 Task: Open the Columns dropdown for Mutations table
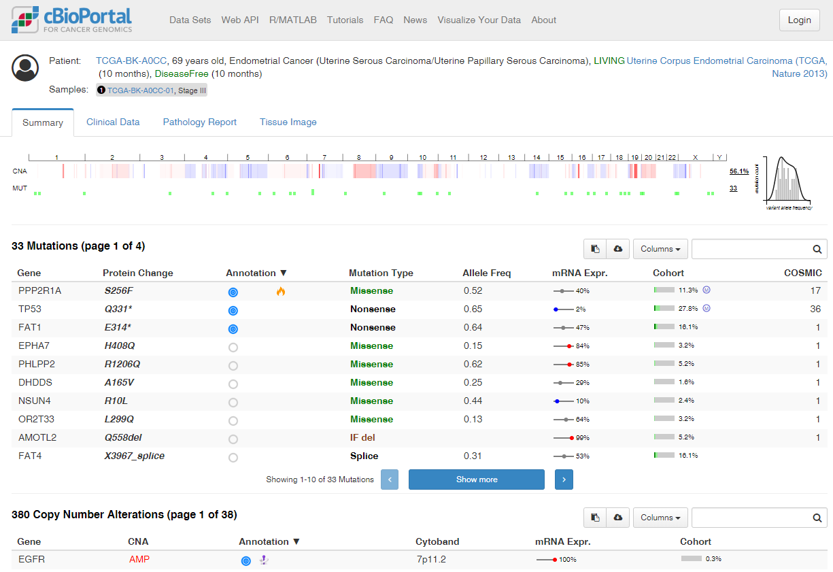(660, 249)
